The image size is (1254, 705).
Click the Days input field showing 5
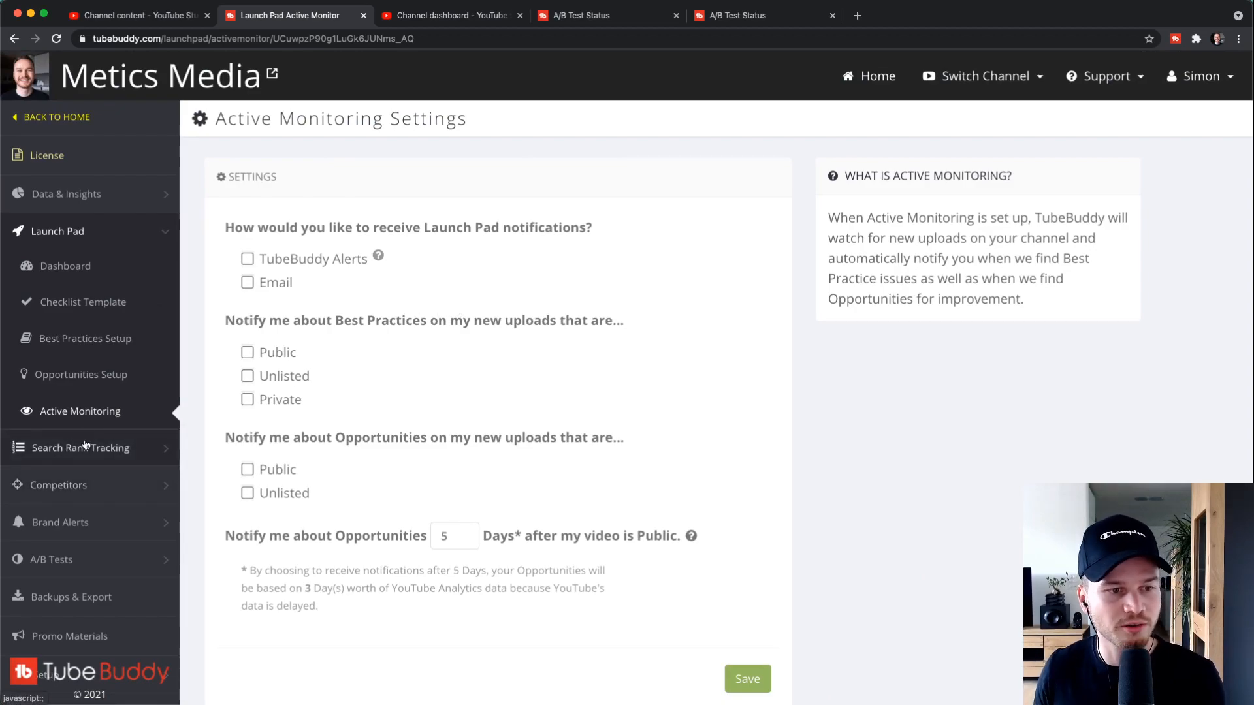pos(455,535)
